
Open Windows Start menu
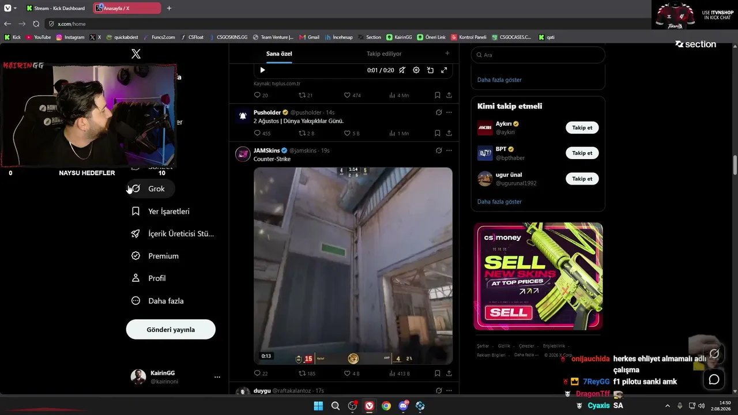(x=318, y=406)
